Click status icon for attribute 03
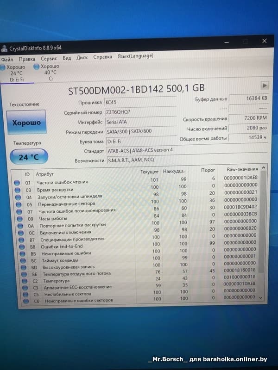Screen dimensions: 278x370 pyautogui.click(x=17, y=190)
